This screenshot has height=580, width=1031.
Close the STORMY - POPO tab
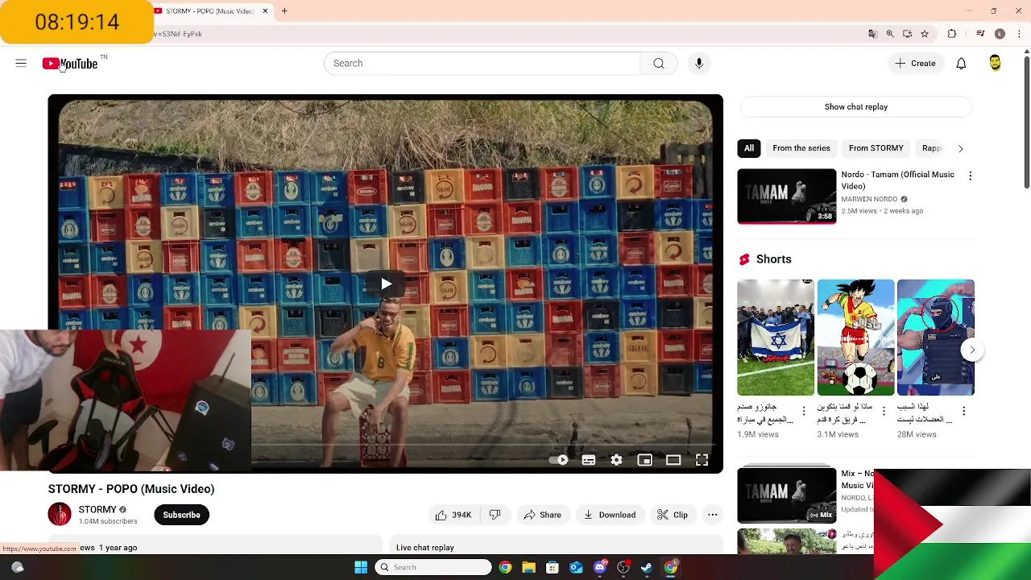tap(265, 11)
